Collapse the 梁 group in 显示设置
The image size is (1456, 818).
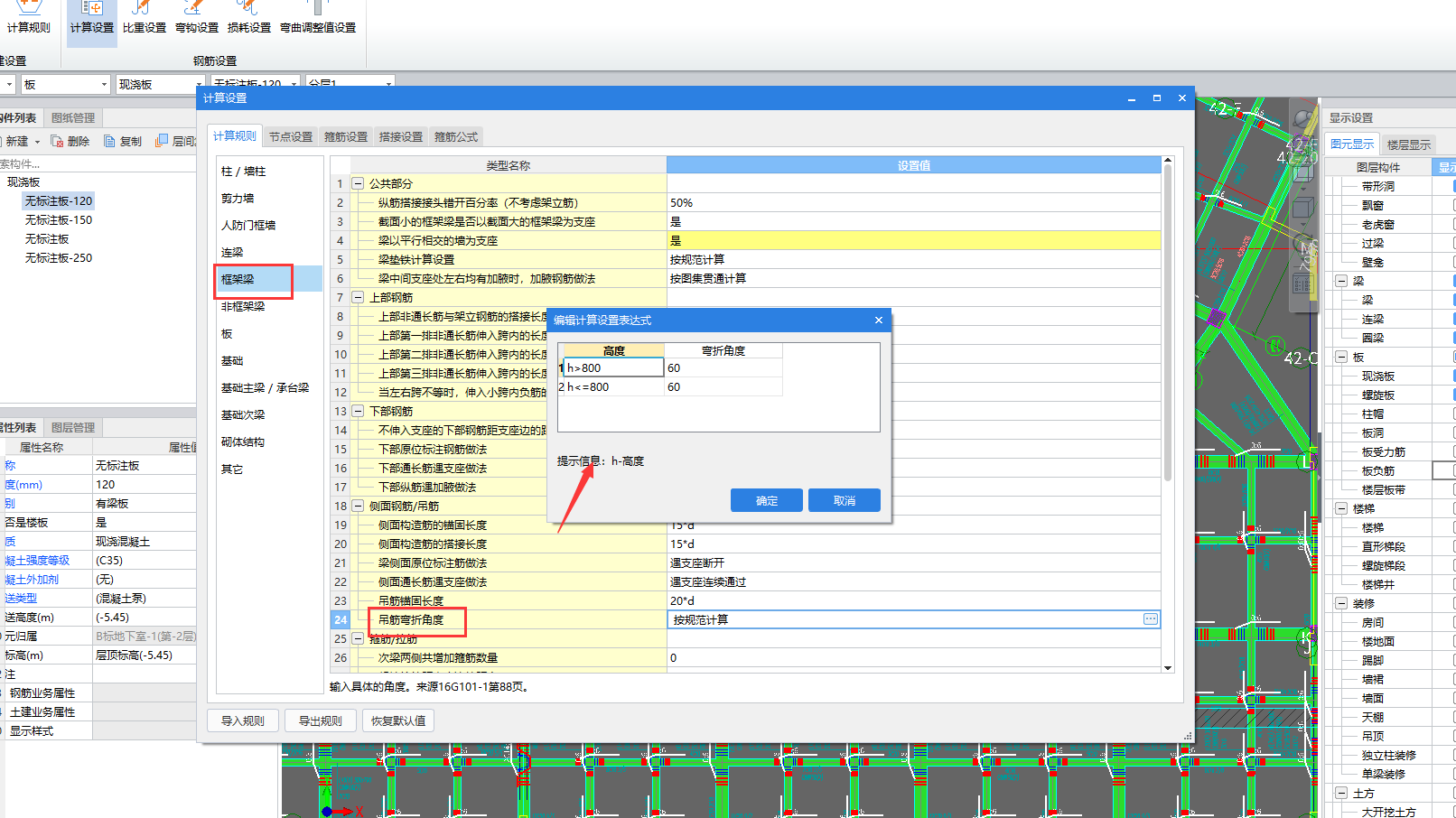click(x=1341, y=281)
